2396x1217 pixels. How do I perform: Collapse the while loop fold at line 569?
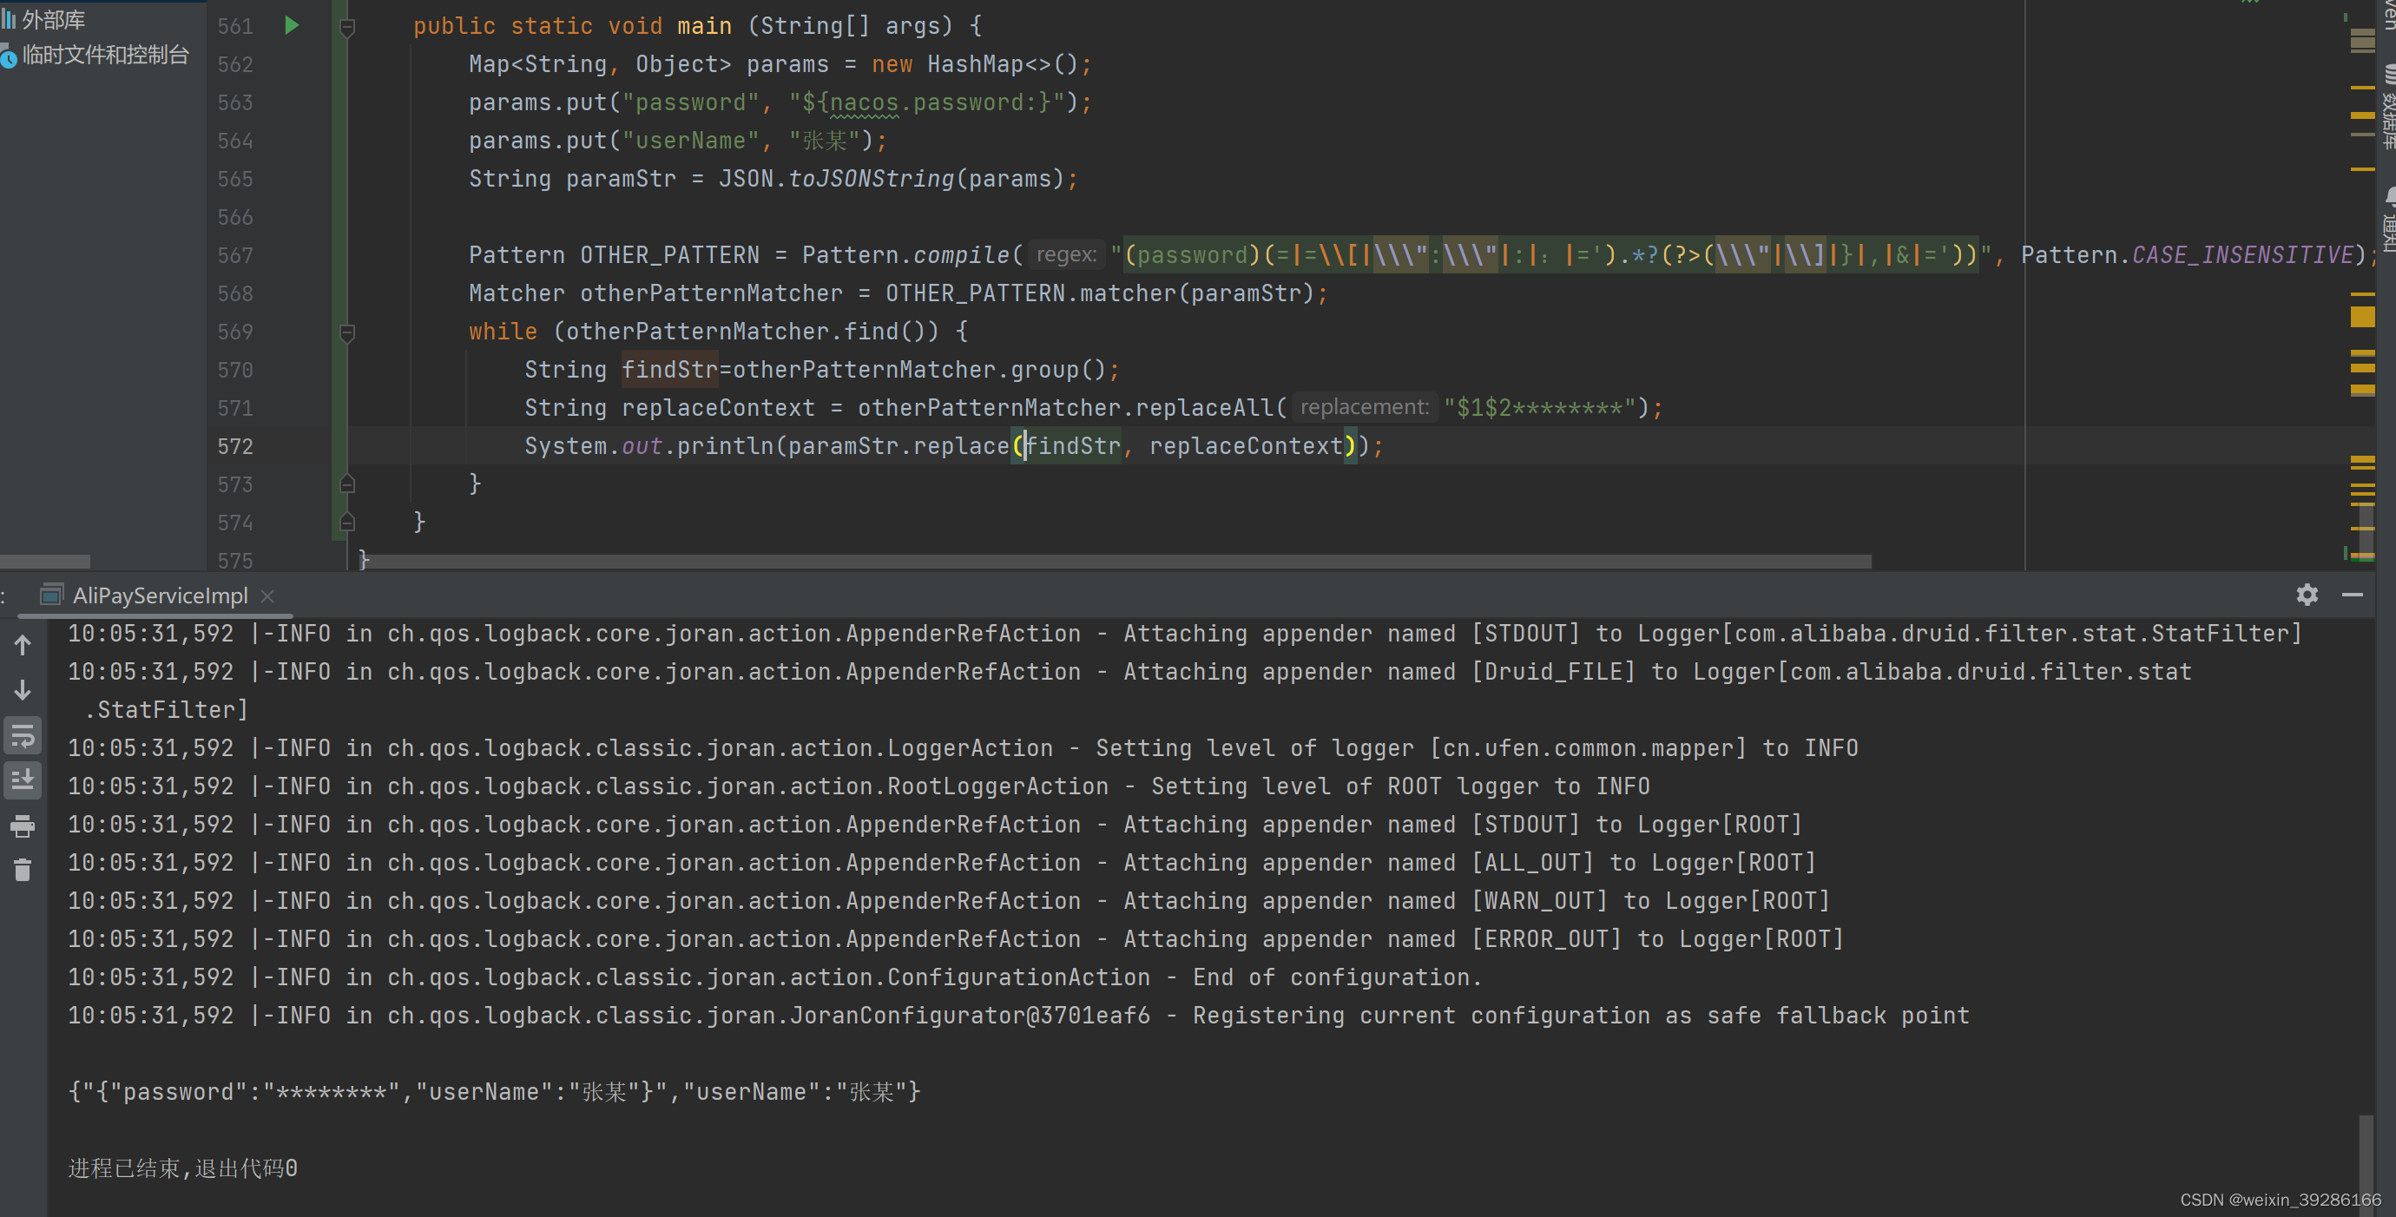click(347, 332)
